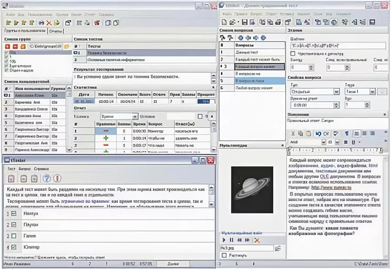391x269 pixels.
Task: Follow the http hyperlink in the question text
Action: point(331,187)
